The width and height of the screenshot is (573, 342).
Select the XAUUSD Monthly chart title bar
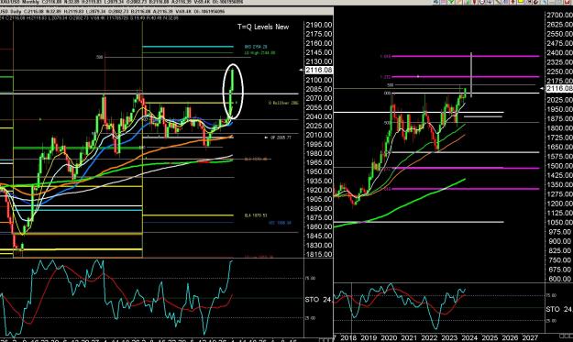click(167, 2)
